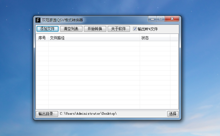Minimize the QSV converter window

[x=152, y=19]
